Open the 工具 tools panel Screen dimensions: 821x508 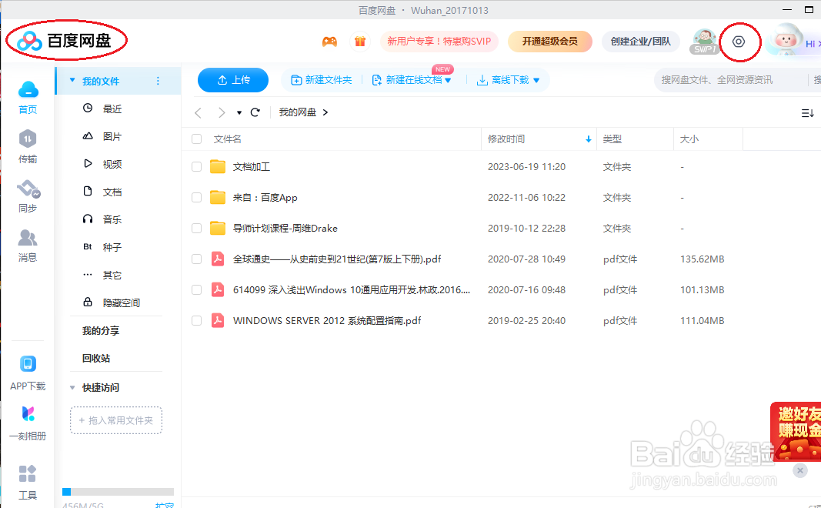[28, 483]
